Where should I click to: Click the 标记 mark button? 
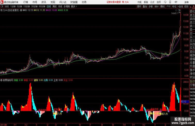pos(174,6)
